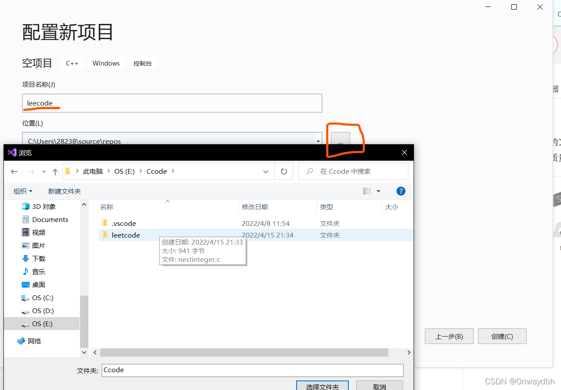
Task: Click the 文件夹 name input field
Action: [253, 370]
